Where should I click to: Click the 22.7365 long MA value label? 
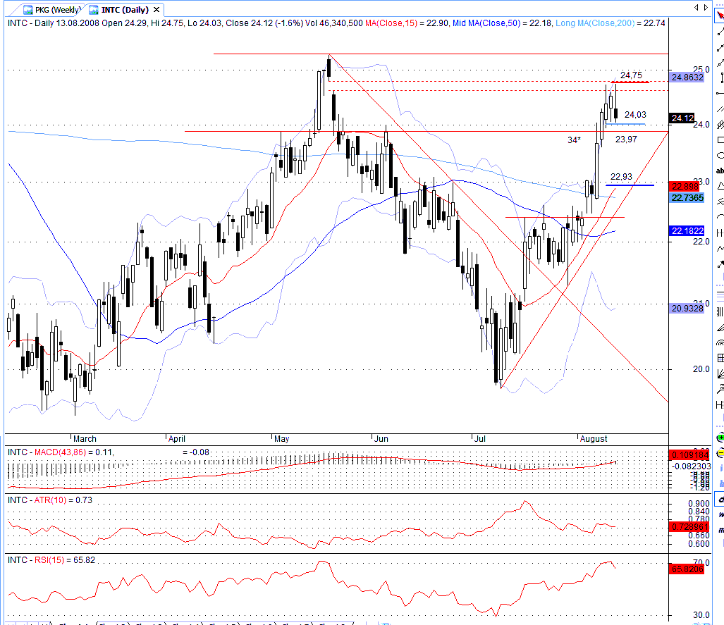[687, 197]
